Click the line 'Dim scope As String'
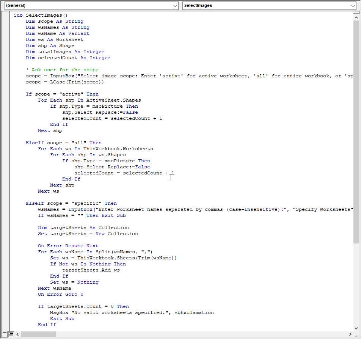Viewport: 361px width, 339px height. (x=55, y=21)
